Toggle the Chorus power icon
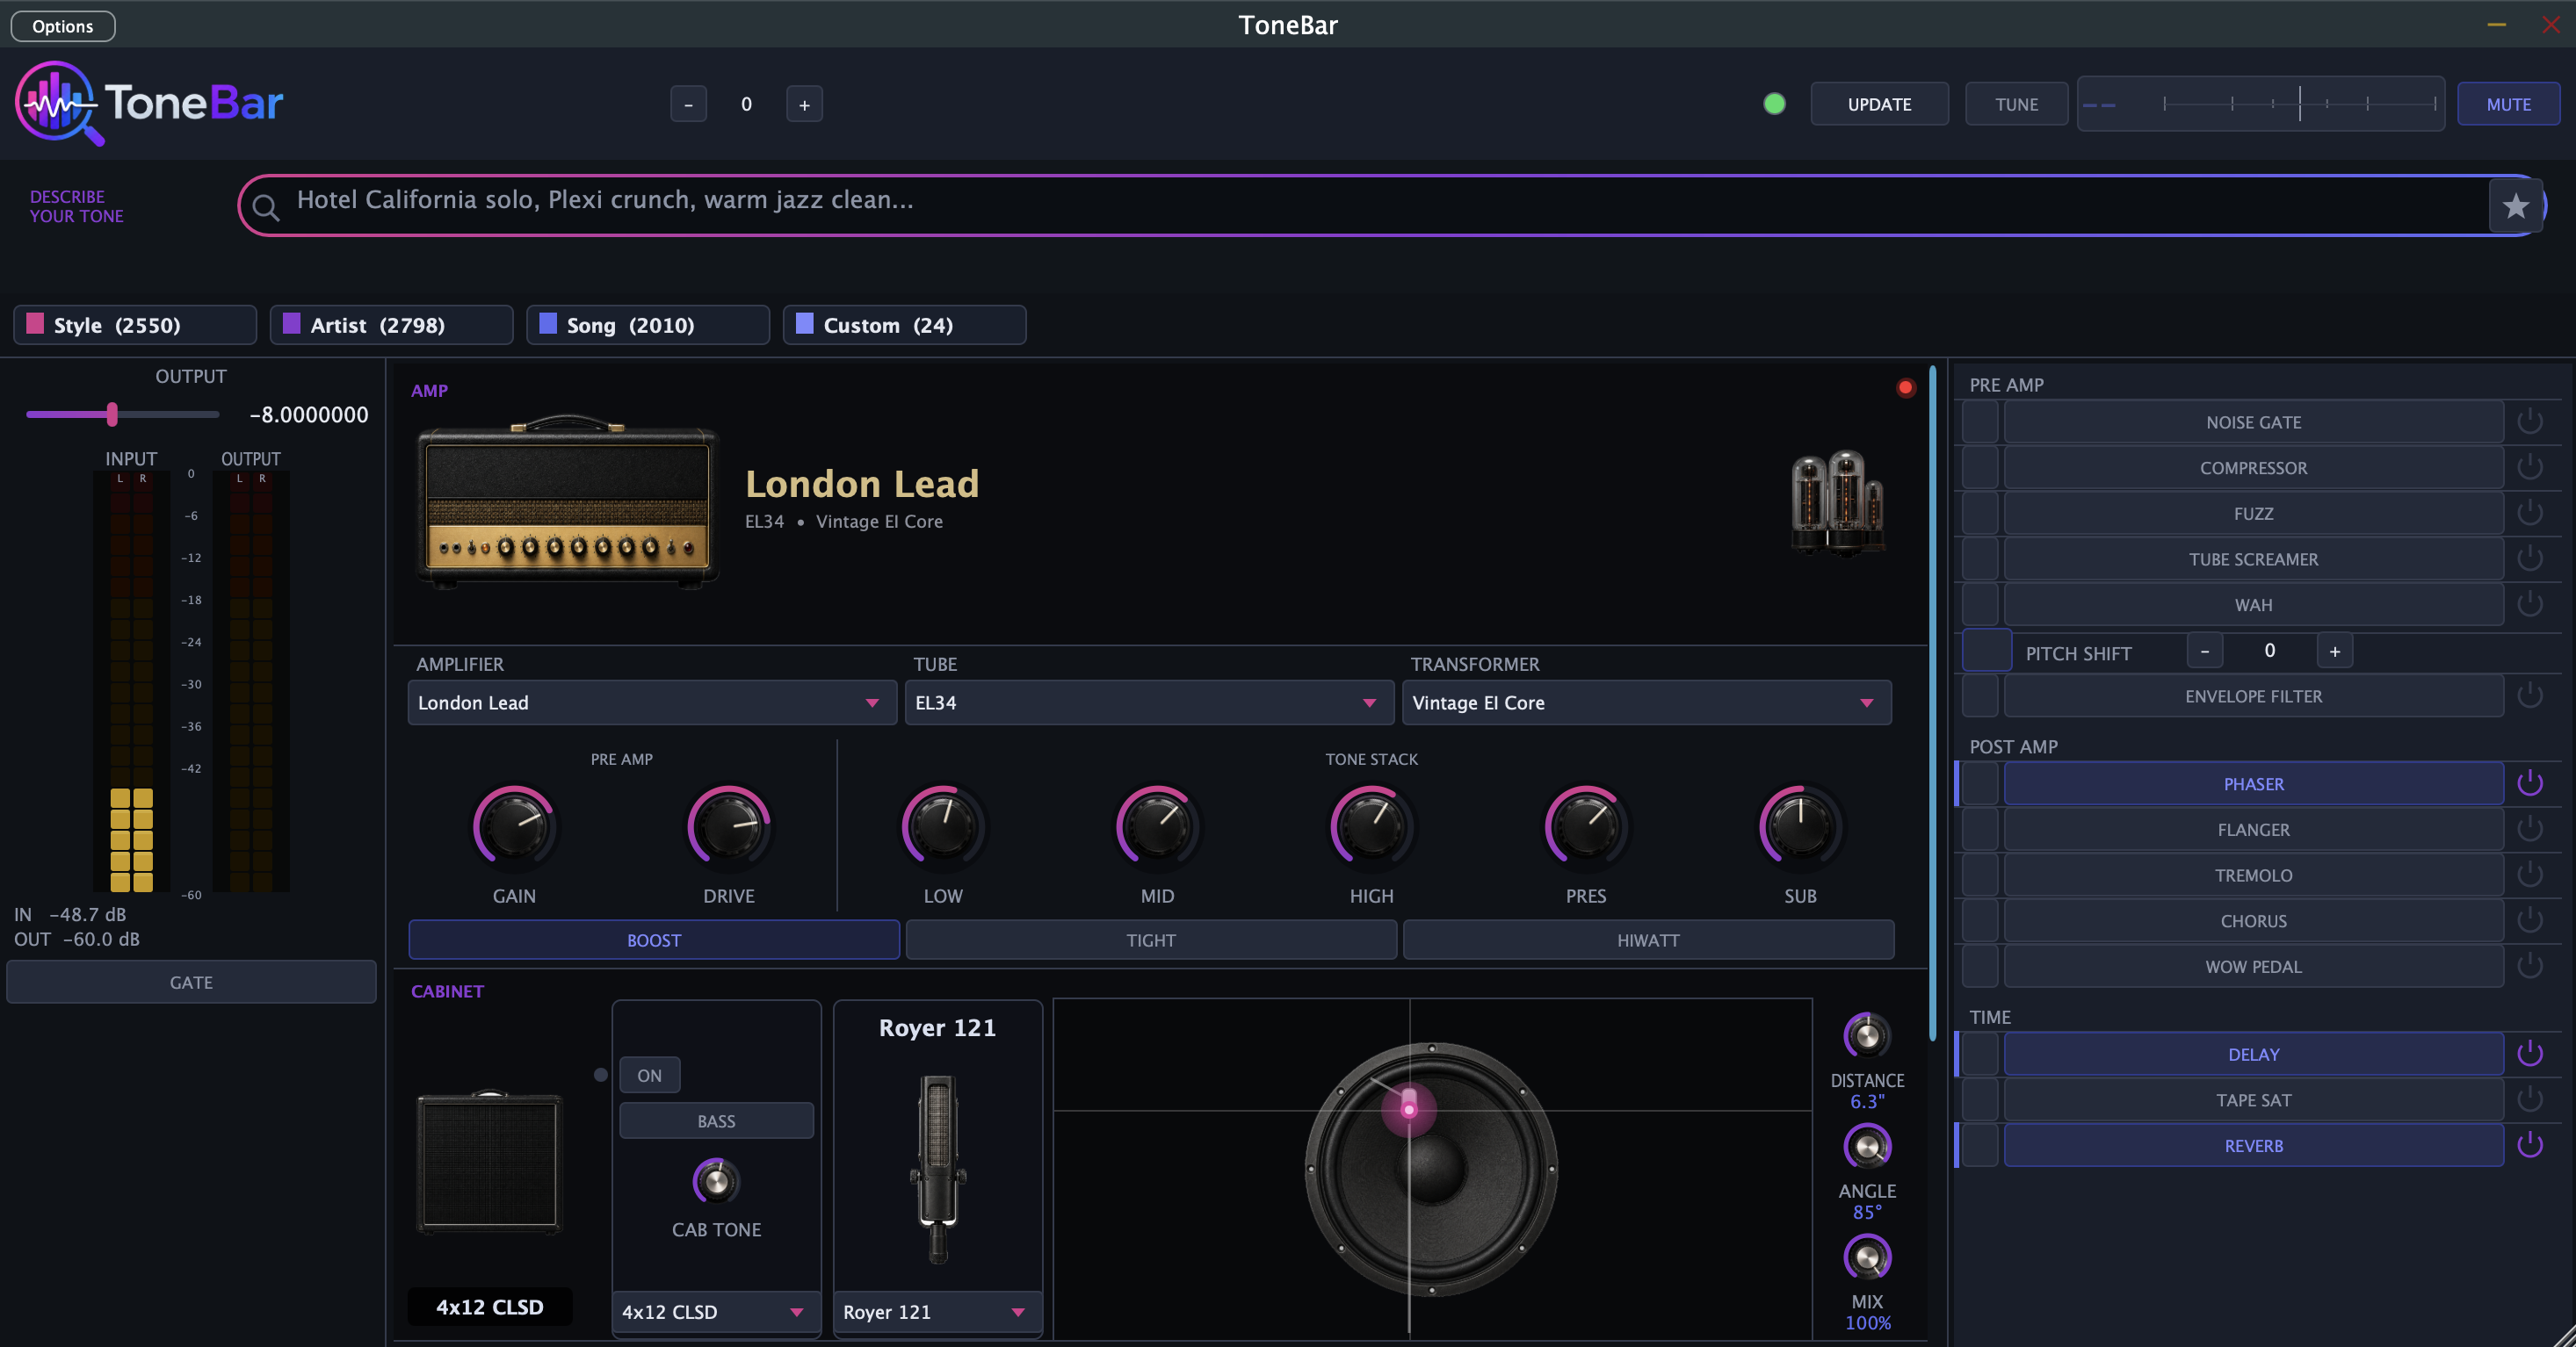 click(x=2529, y=919)
